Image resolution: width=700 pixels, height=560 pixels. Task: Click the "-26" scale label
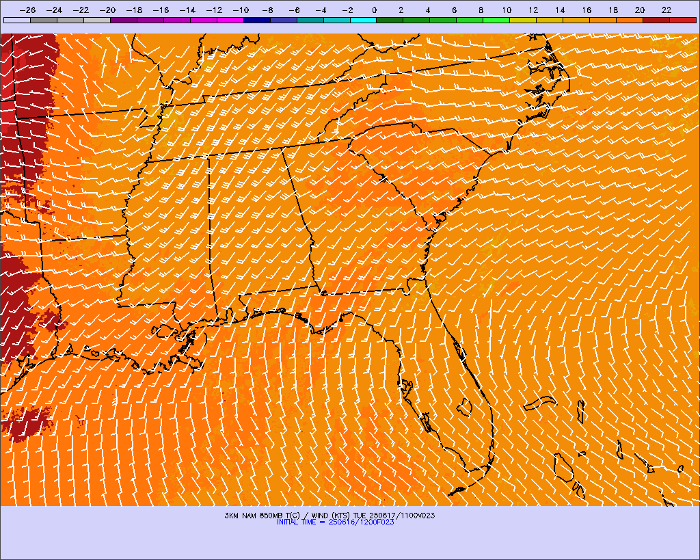(27, 10)
